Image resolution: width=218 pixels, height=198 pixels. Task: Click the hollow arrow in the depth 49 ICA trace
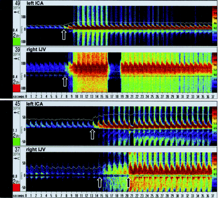[x=63, y=35]
